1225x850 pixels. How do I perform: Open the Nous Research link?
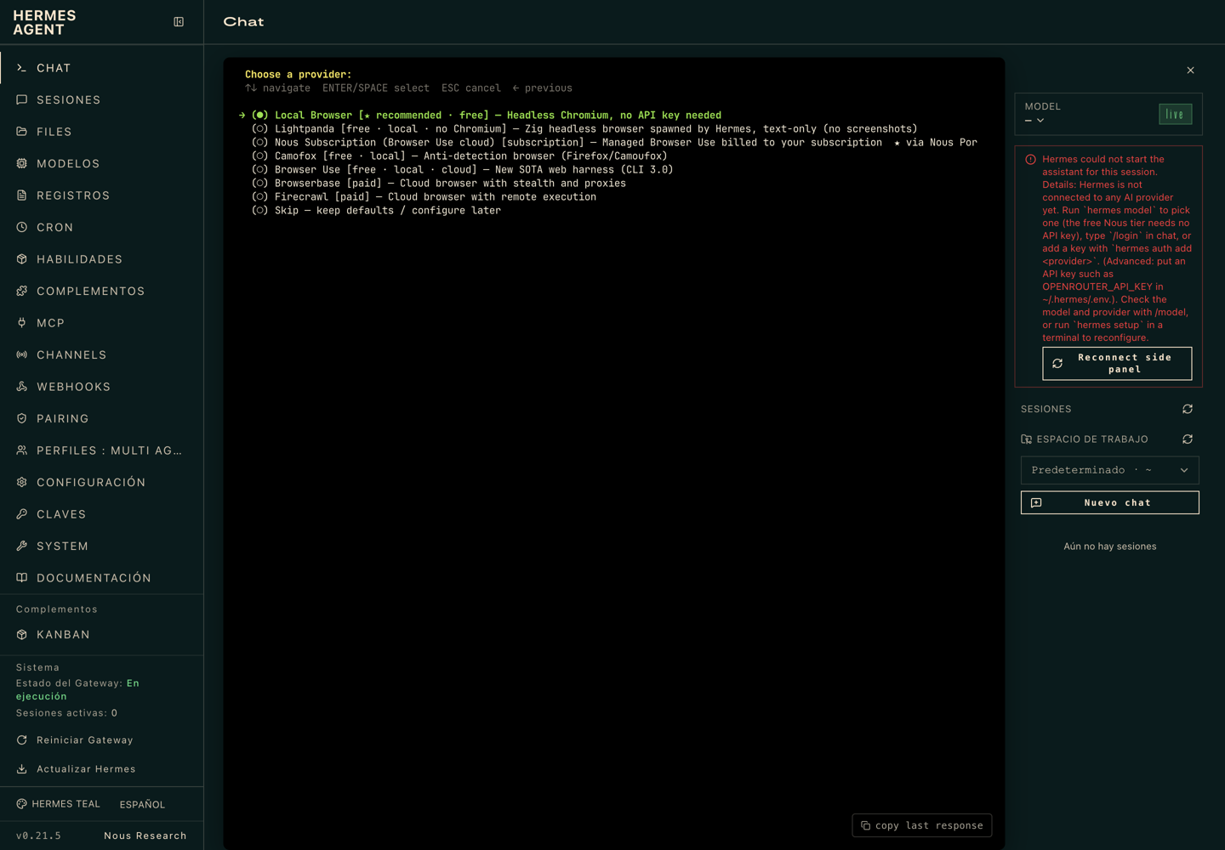145,836
